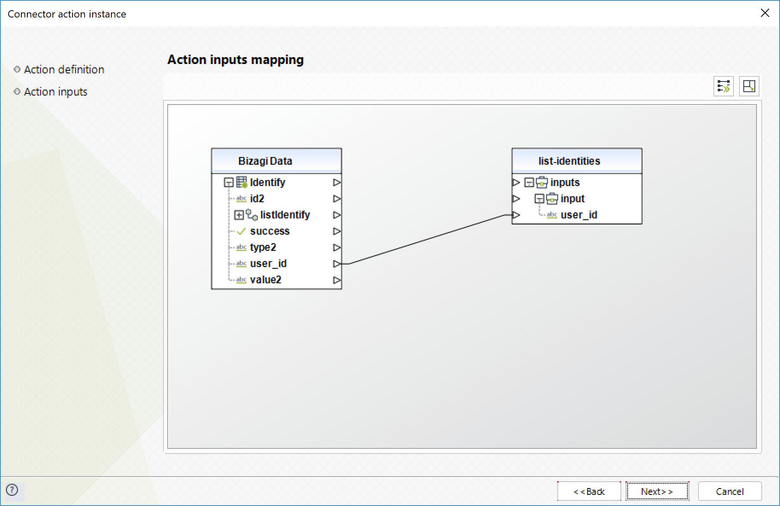The height and width of the screenshot is (506, 780).
Task: Select the listIdentify label
Action: click(285, 215)
